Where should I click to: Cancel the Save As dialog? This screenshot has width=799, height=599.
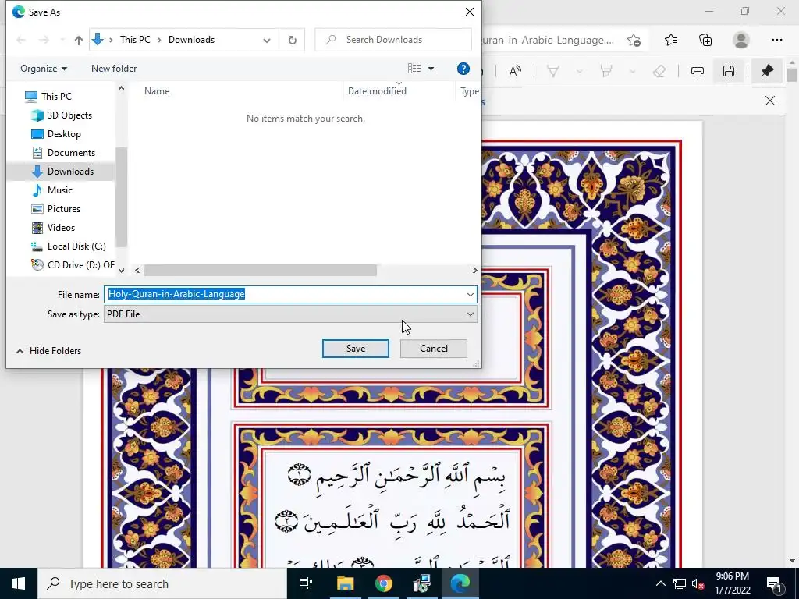click(434, 349)
